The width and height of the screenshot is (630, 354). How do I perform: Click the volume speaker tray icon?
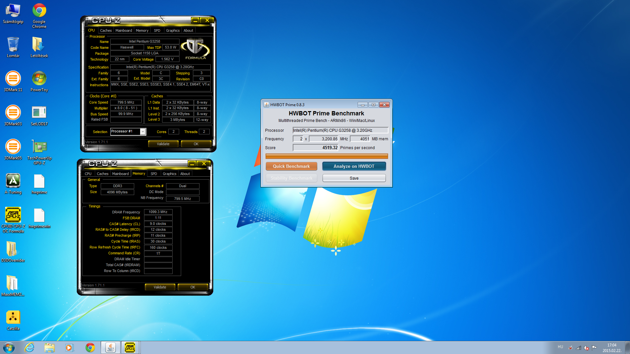click(x=586, y=348)
